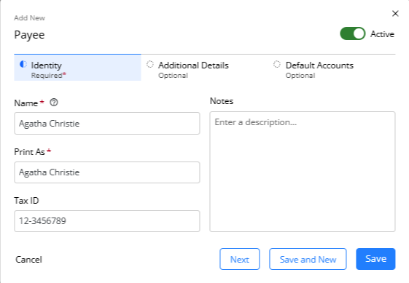
Task: Click the Cancel link
Action: coord(28,260)
